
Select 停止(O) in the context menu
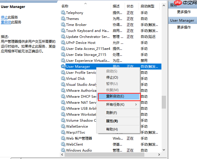[112, 78]
